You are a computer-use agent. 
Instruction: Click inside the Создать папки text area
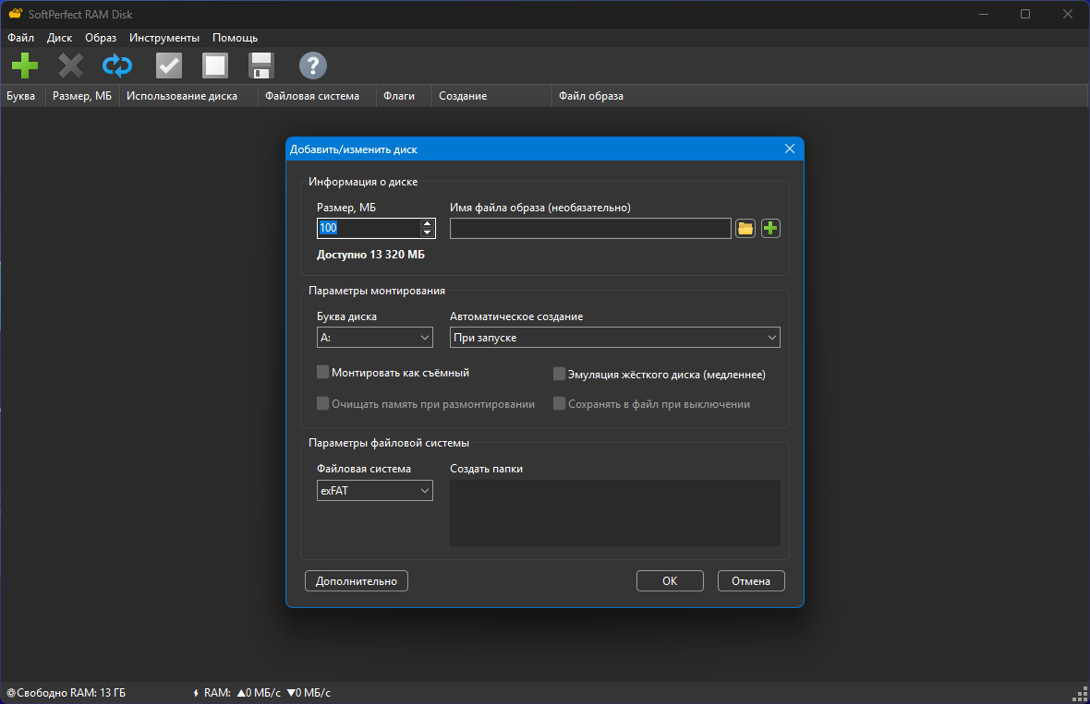pyautogui.click(x=614, y=513)
